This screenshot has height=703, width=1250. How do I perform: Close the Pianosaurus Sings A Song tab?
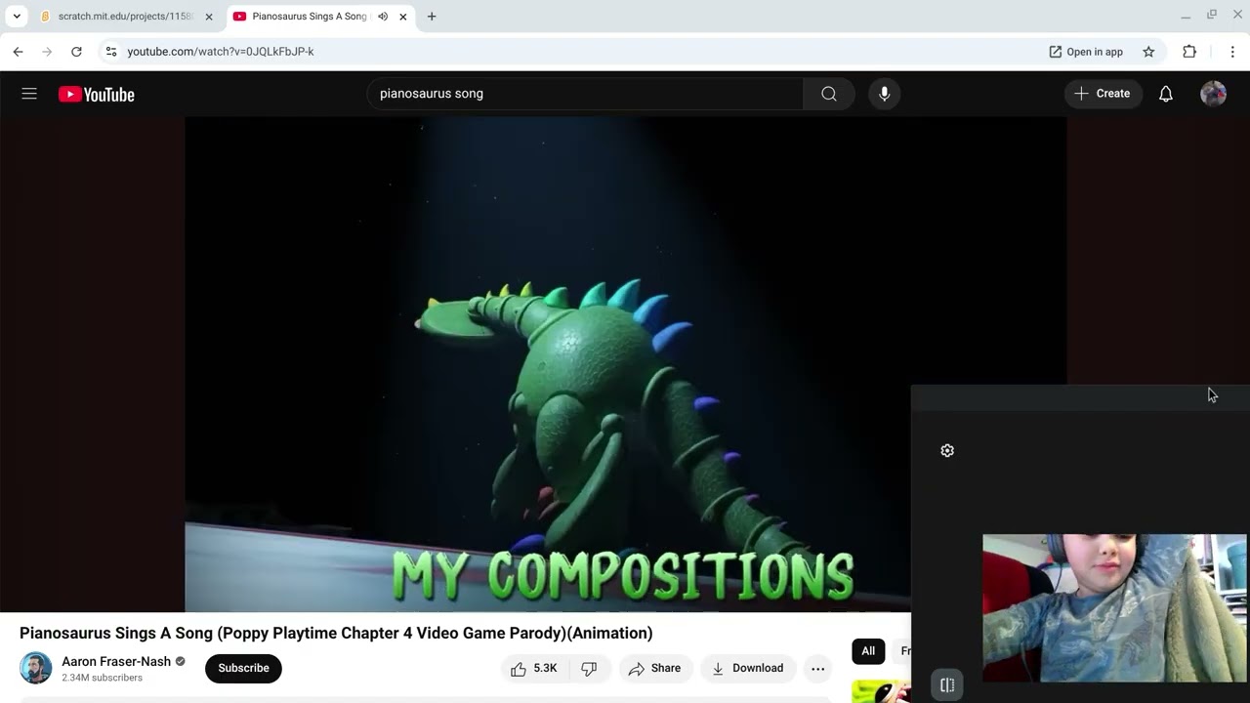click(402, 17)
